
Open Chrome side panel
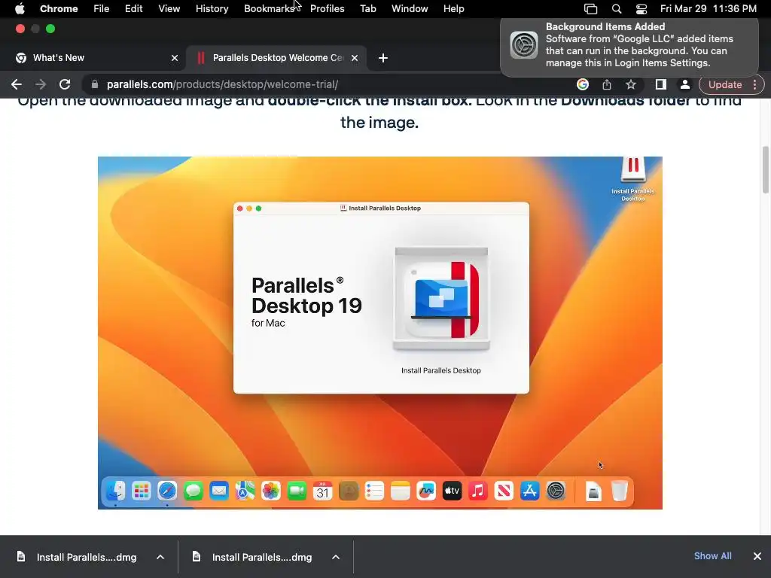pos(661,84)
